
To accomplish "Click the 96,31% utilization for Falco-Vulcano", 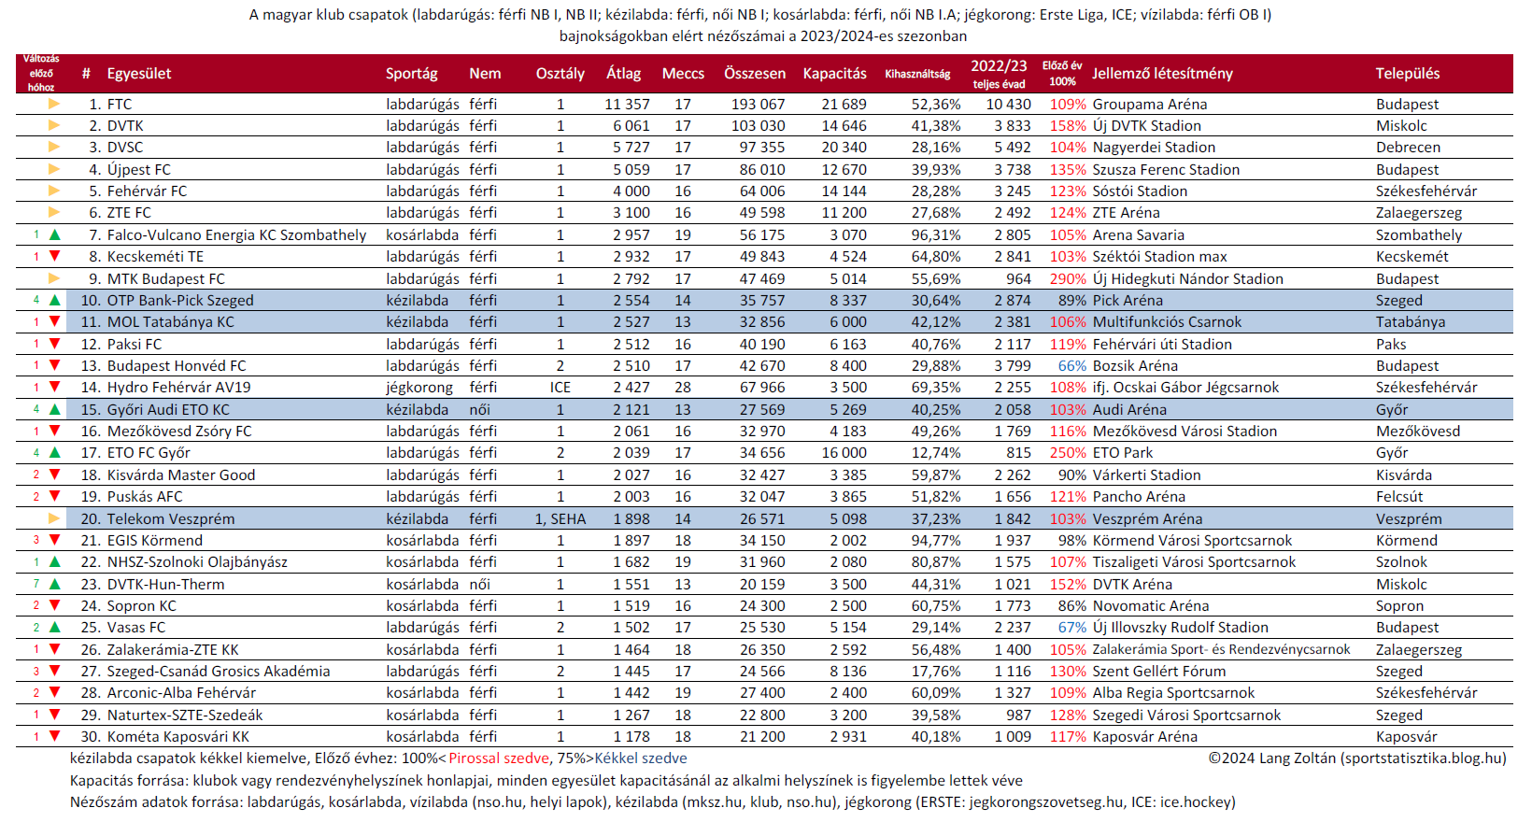I will [936, 234].
